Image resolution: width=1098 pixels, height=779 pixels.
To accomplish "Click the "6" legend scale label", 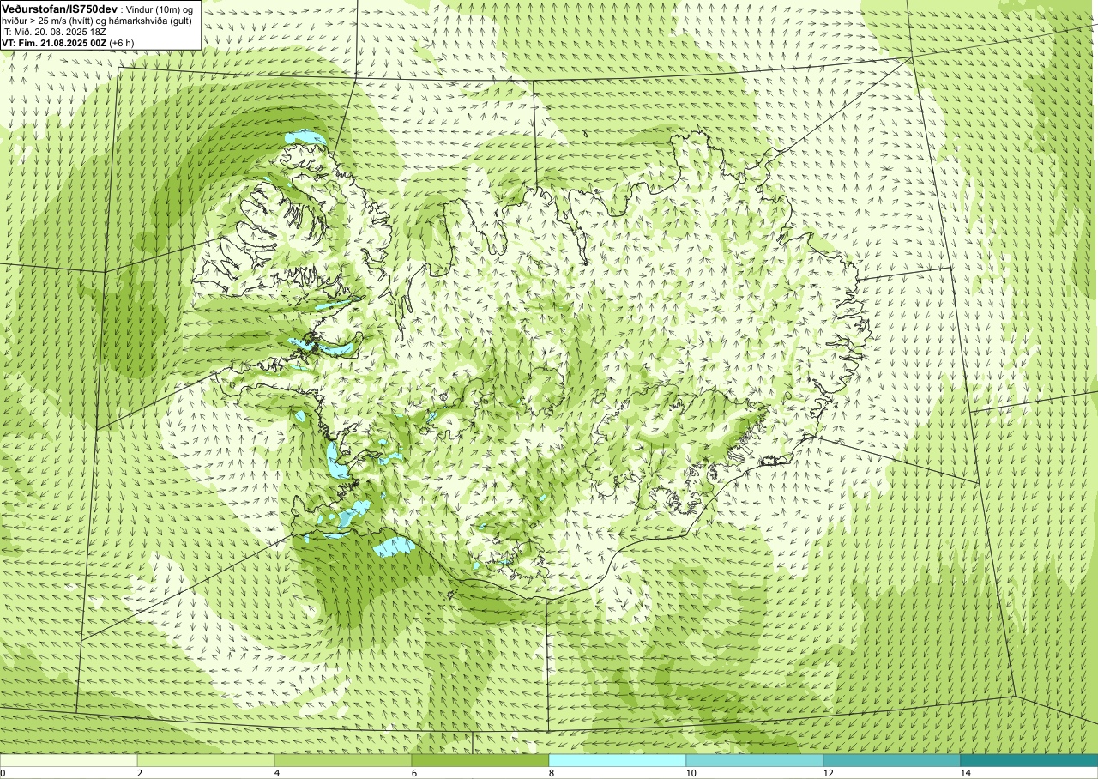I will [413, 773].
